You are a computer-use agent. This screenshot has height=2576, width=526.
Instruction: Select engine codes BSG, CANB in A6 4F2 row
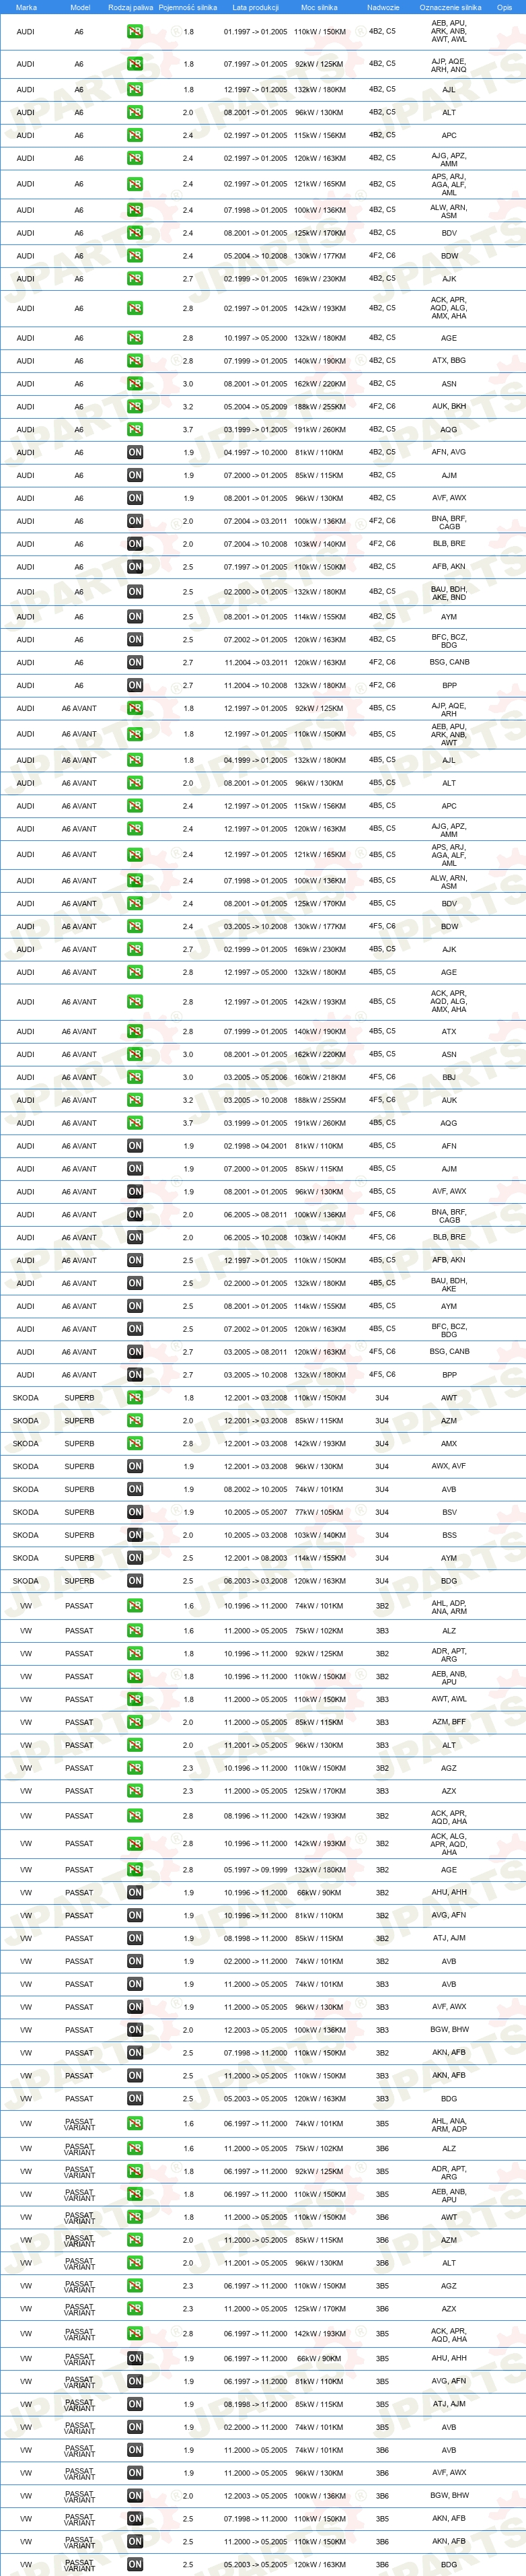(x=449, y=662)
